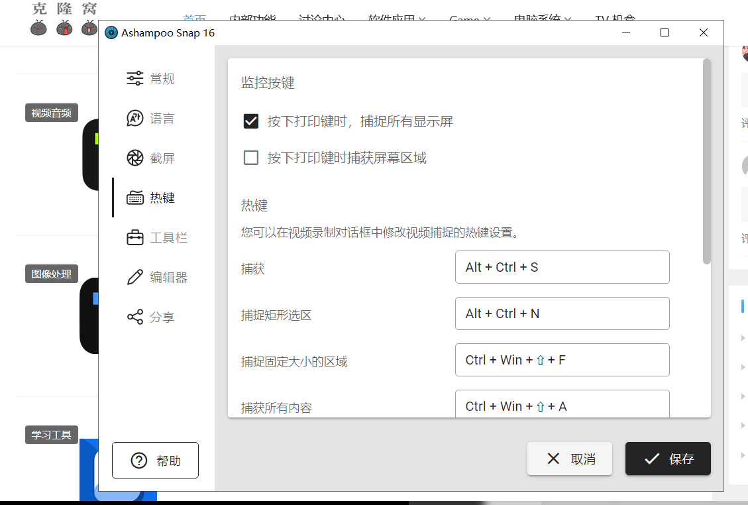Uncheck 按下打印键时，捕捉所有显示屏 checkbox
Viewport: 748px width, 505px height.
pos(251,121)
